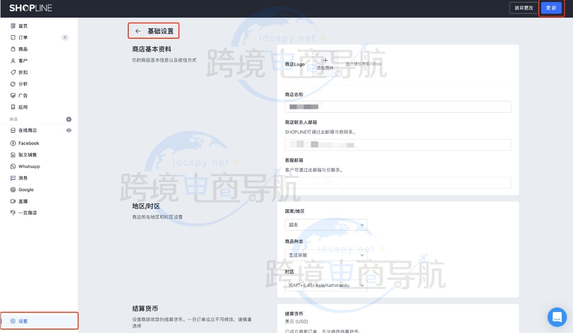
Task: Click the 设置 gear in the sidebar
Action: click(13, 321)
